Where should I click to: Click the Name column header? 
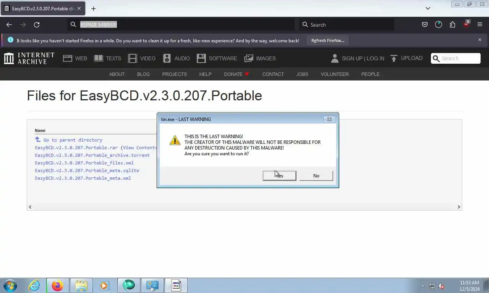pyautogui.click(x=40, y=130)
